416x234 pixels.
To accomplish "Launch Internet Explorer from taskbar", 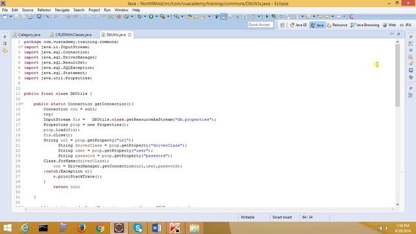I will 25,228.
